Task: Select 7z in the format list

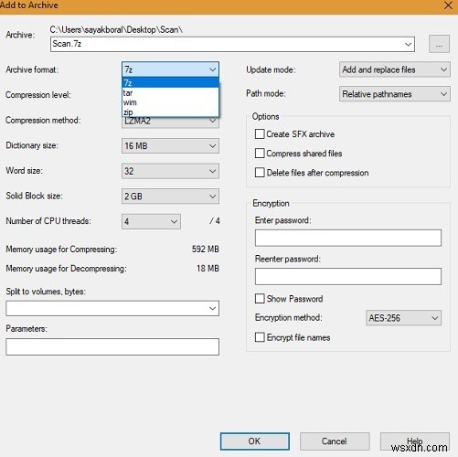Action: pos(170,82)
